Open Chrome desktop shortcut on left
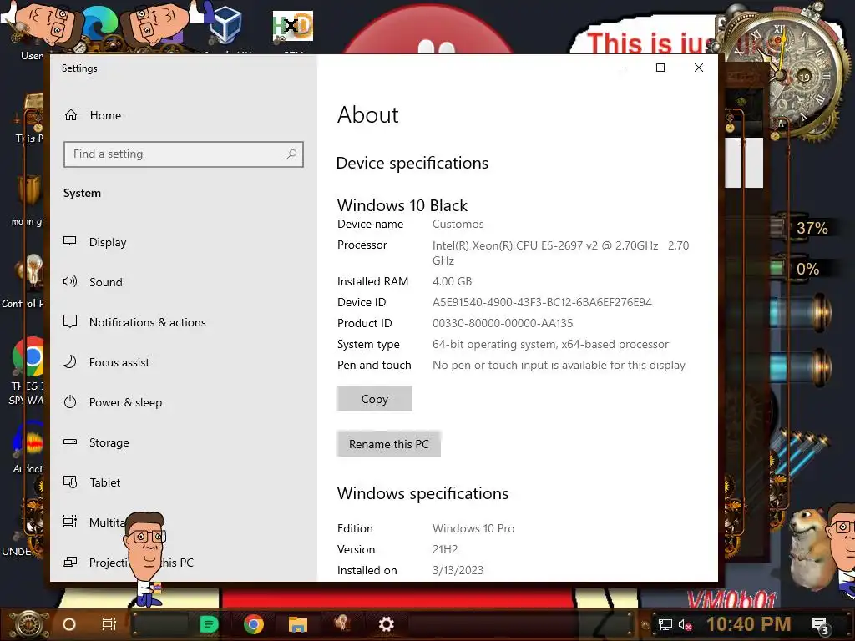Screen dimensions: 855x641 (28, 357)
